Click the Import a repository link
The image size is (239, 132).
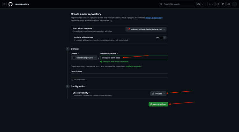[154, 18]
